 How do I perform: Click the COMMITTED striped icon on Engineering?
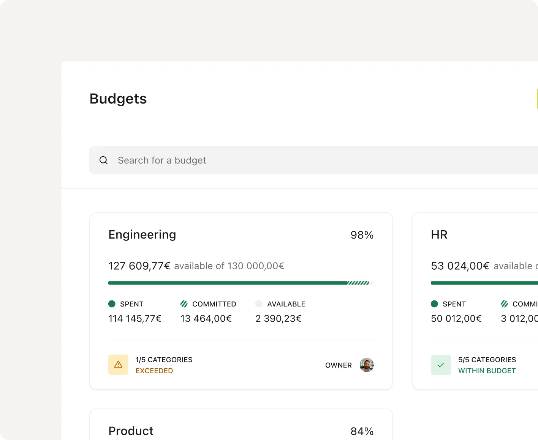184,304
